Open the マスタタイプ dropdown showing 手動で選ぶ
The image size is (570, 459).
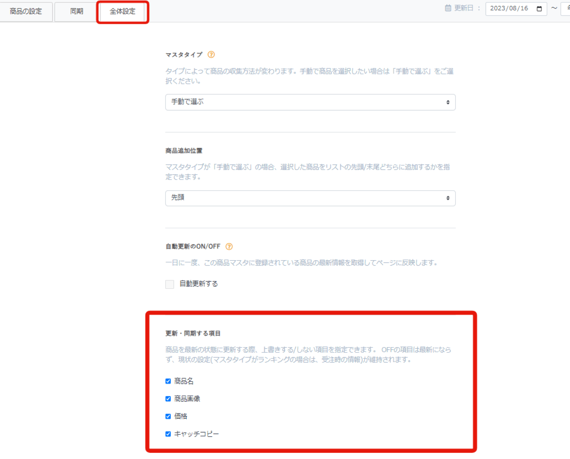[x=310, y=102]
